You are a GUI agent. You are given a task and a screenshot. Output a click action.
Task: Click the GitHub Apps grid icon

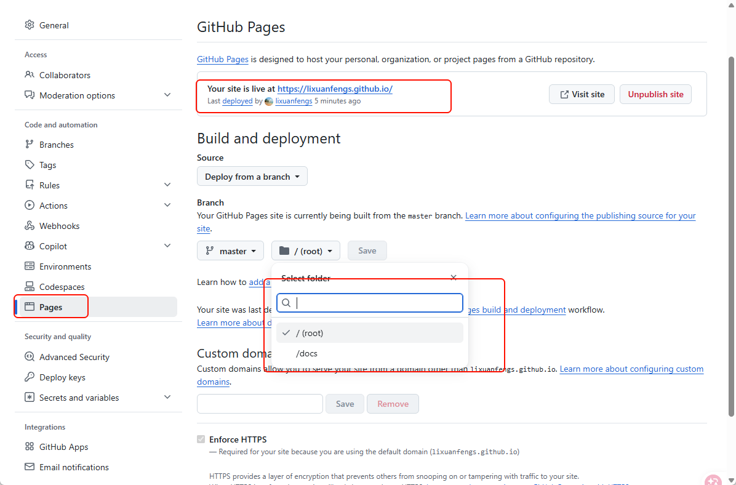click(30, 446)
